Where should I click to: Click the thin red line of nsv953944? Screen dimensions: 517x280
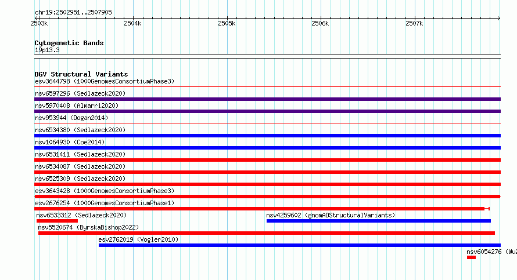(x=267, y=123)
